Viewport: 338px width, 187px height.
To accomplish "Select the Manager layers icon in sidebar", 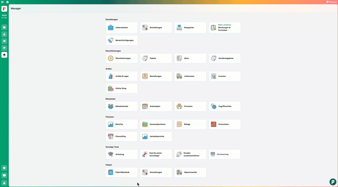I will [x=4, y=55].
